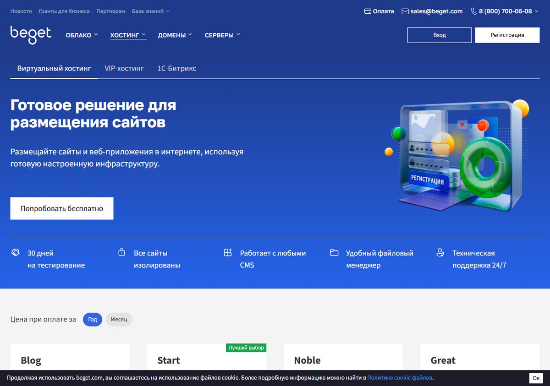The height and width of the screenshot is (386, 550).
Task: Click the text Техническая поддержка 24/7
Action: [479, 259]
